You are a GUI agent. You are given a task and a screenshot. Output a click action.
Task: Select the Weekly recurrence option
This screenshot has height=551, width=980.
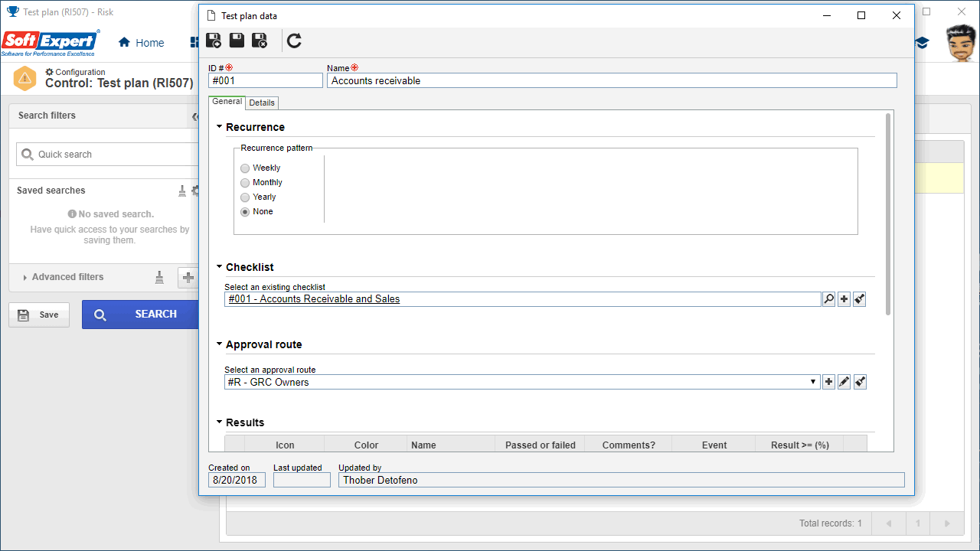point(245,168)
